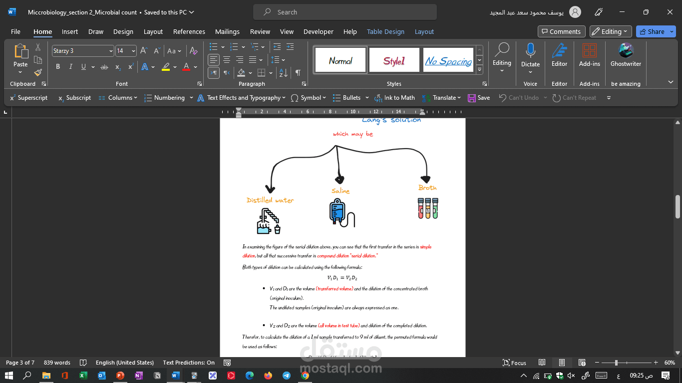The width and height of the screenshot is (682, 383).
Task: Toggle show/hide paragraph marks
Action: 298,73
